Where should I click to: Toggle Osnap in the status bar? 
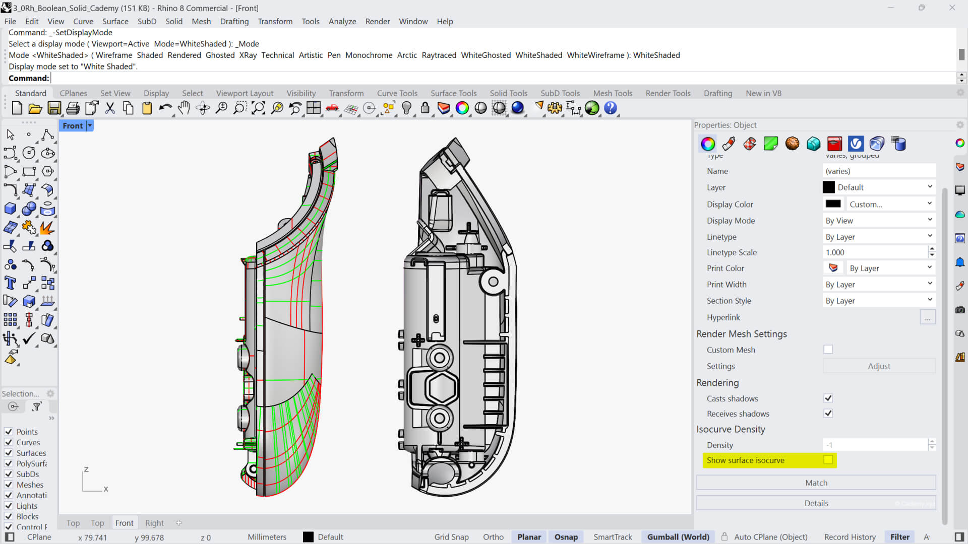point(566,537)
